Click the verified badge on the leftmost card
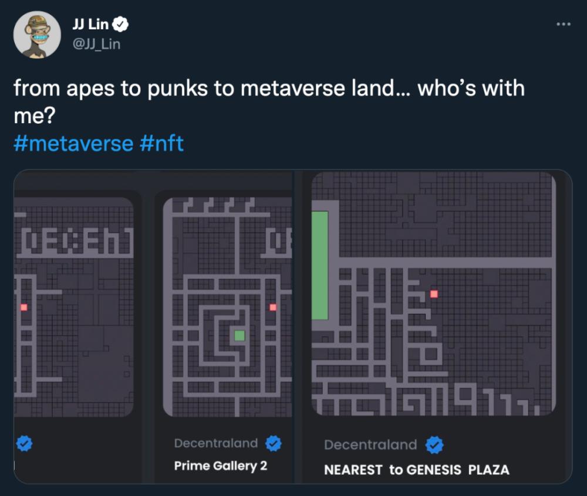The image size is (587, 496). 24,444
